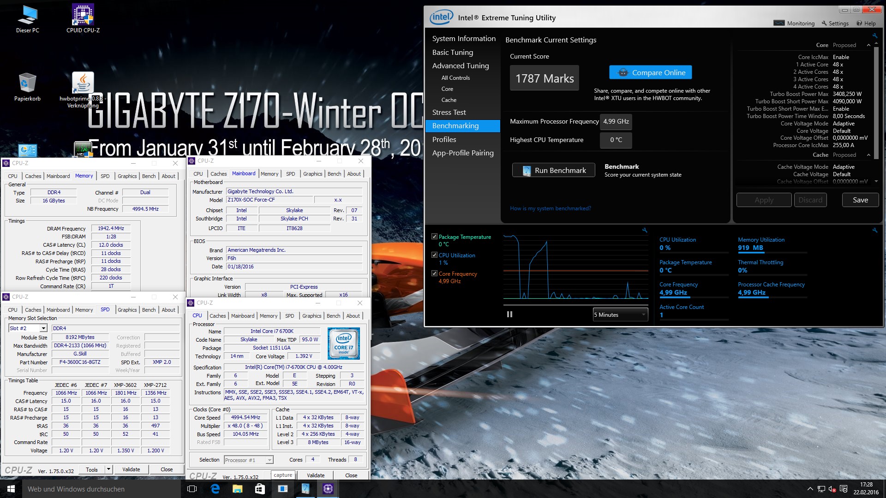Open the Monitoring view in XTU header

(x=794, y=23)
